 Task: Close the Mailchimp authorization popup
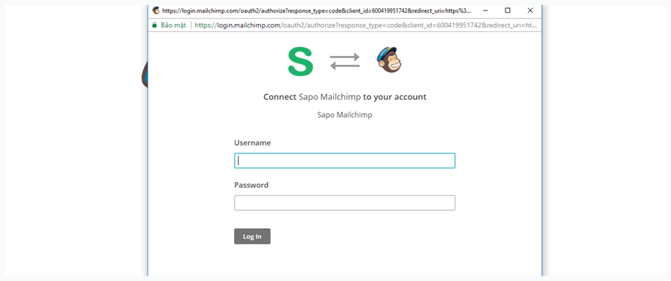tap(530, 10)
